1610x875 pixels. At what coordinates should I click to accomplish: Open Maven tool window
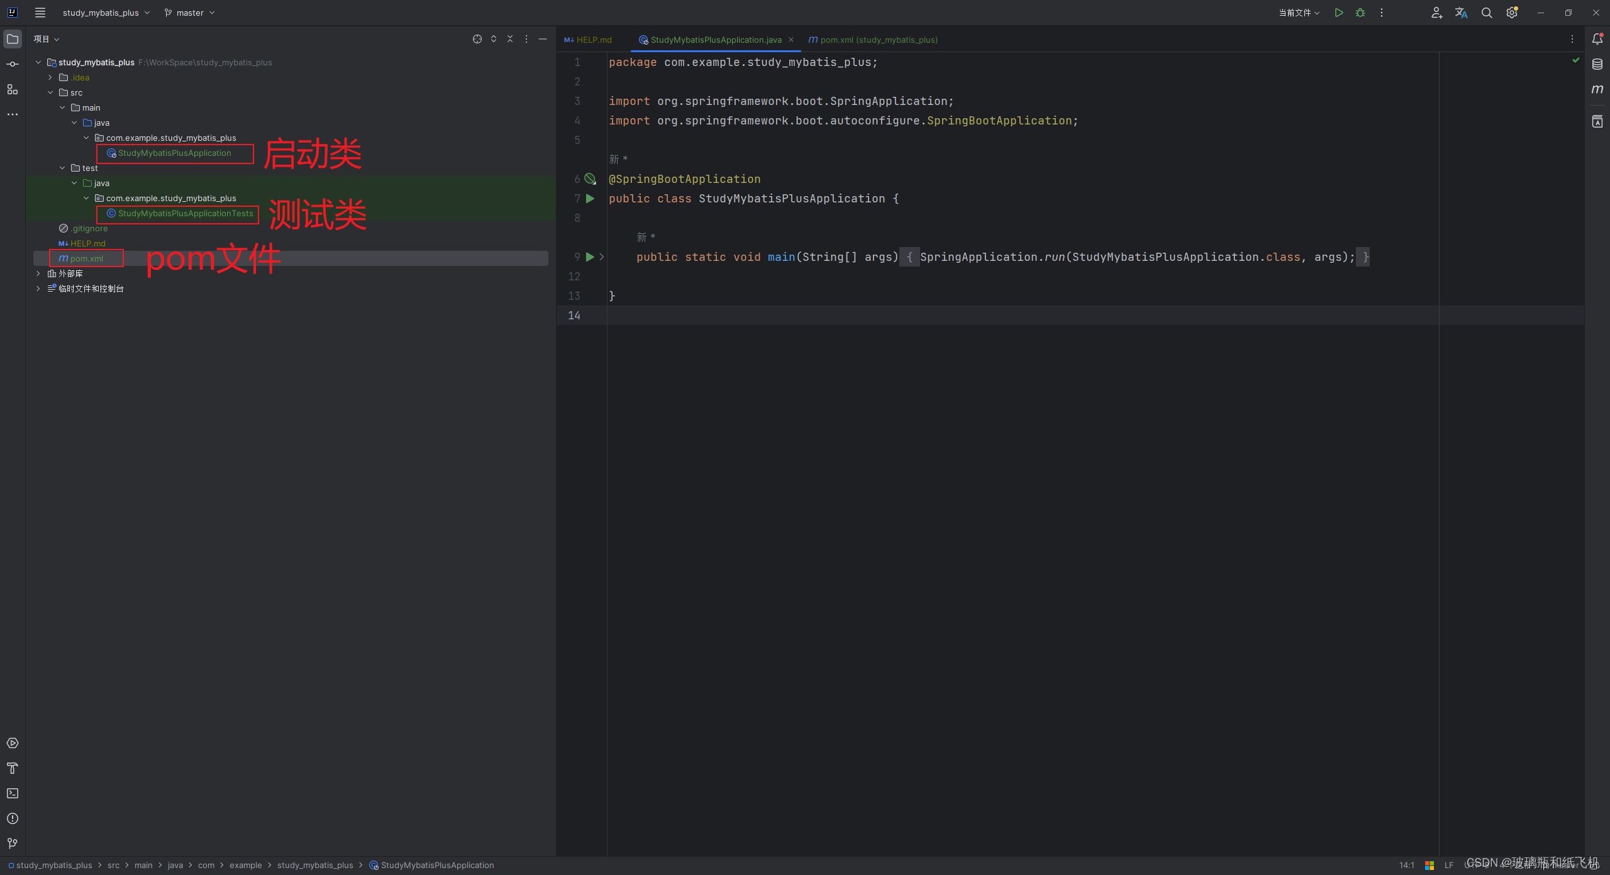tap(1597, 89)
